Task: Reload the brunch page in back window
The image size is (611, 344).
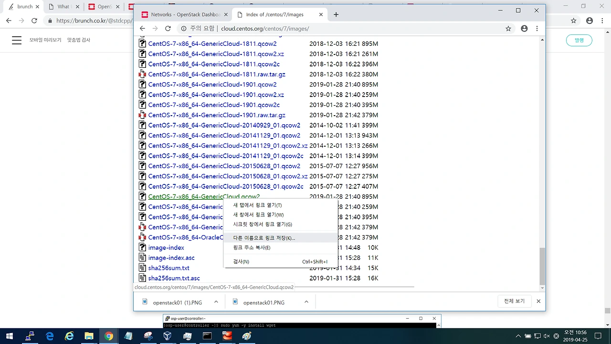Action: [34, 21]
